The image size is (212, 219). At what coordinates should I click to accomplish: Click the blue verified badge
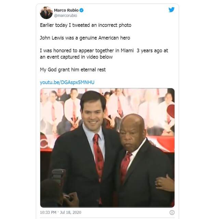coord(81,10)
